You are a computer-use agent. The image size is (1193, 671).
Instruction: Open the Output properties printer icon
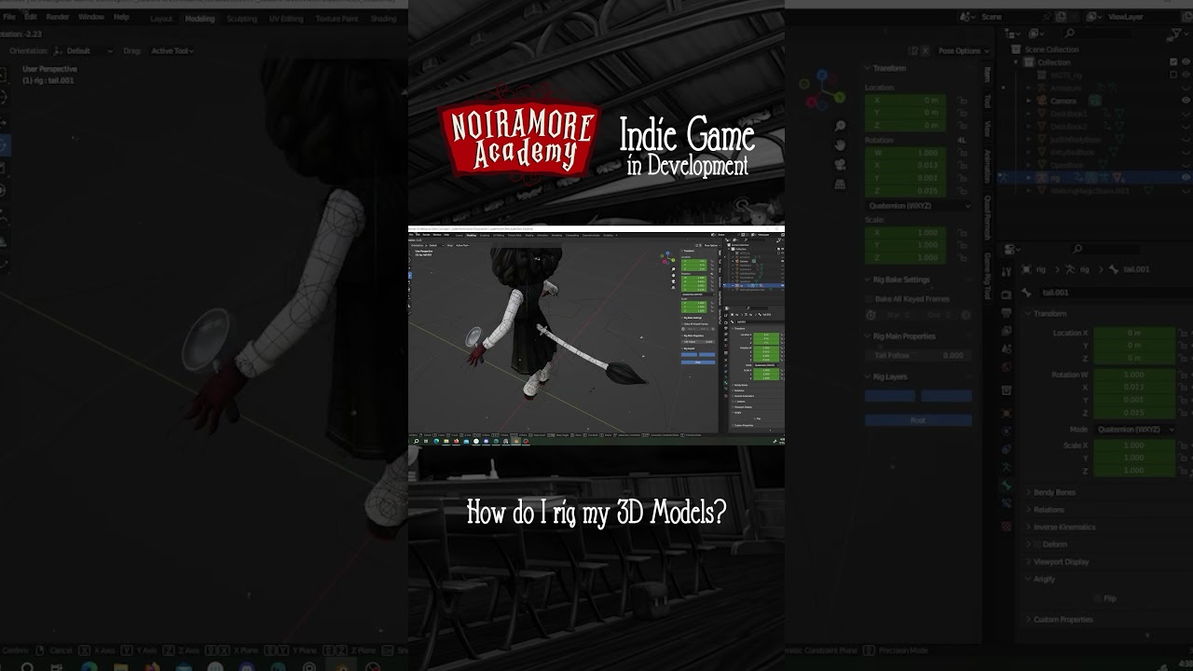1007,311
